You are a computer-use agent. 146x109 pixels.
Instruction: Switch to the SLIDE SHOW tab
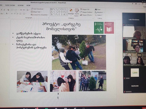(x=10, y=5)
